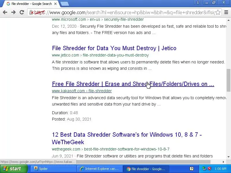The image size is (231, 173).
Task: Go back with the browser back arrow
Action: (x=5, y=12)
